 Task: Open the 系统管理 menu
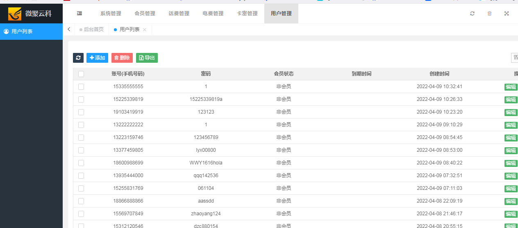pyautogui.click(x=111, y=14)
